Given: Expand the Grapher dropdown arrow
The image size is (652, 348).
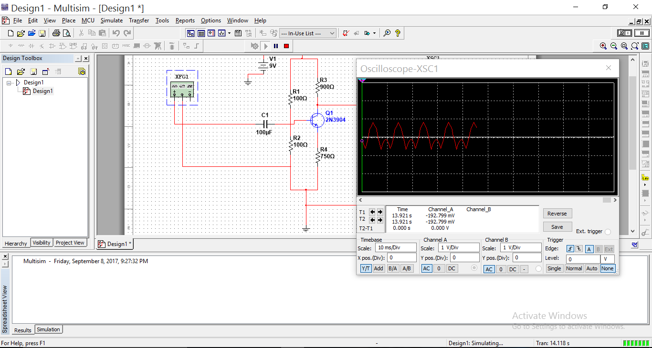Looking at the screenshot, I should 229,33.
